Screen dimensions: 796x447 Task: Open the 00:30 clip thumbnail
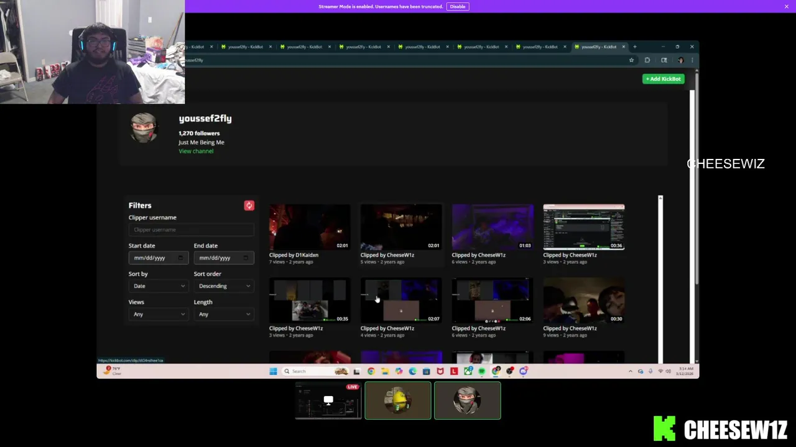pyautogui.click(x=584, y=300)
